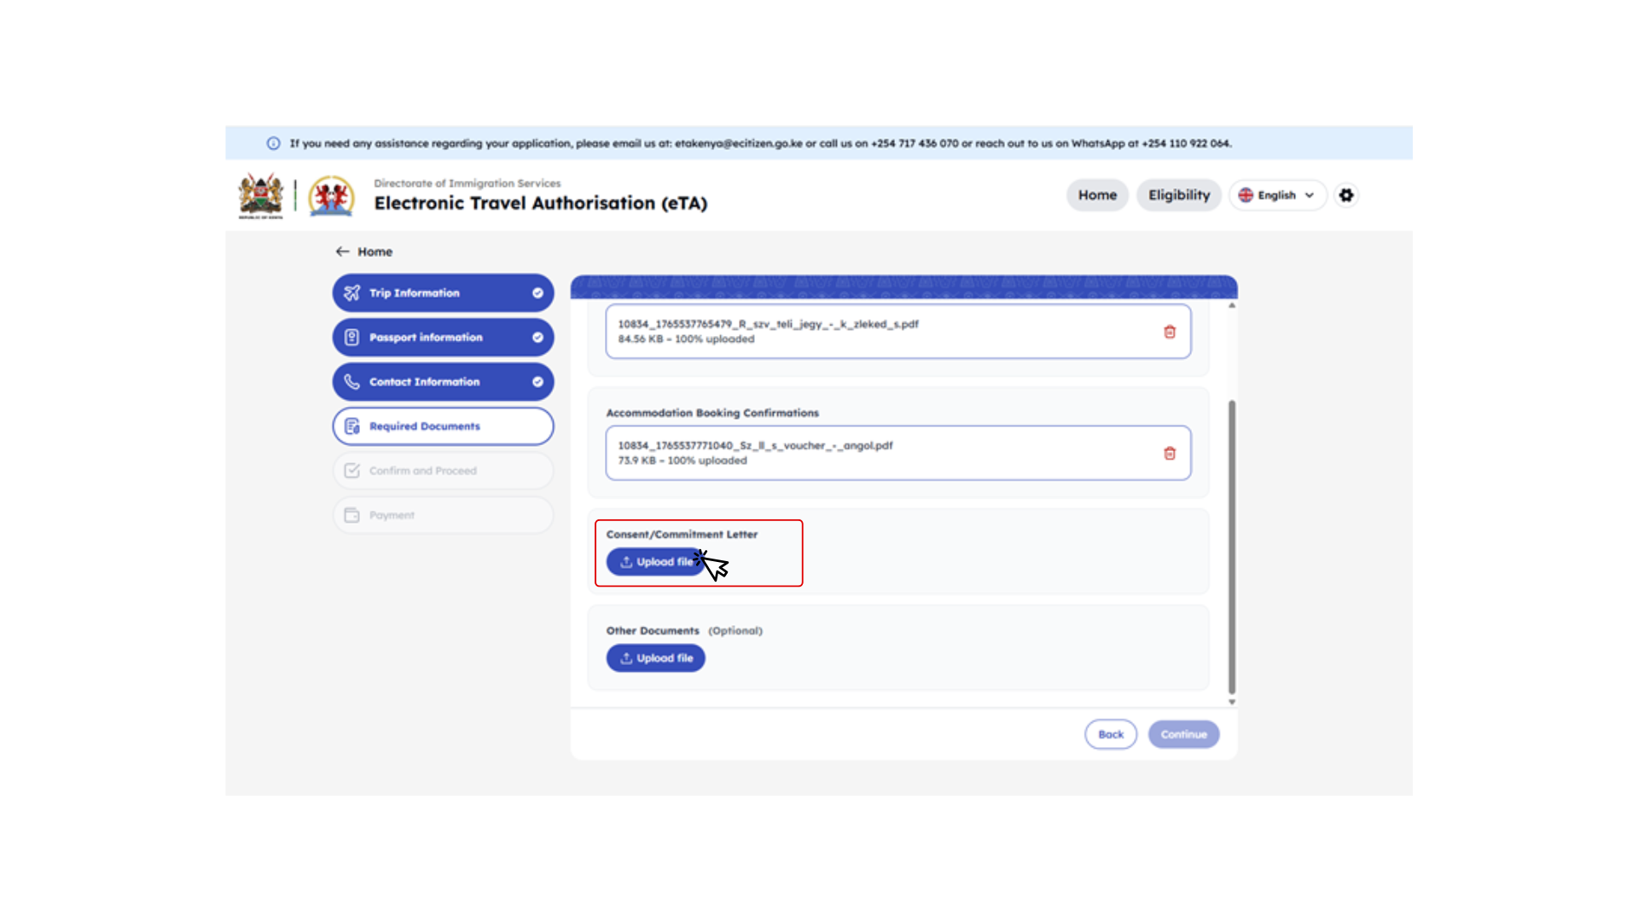Click info icon in assistance banner
The width and height of the screenshot is (1638, 921).
click(x=273, y=143)
